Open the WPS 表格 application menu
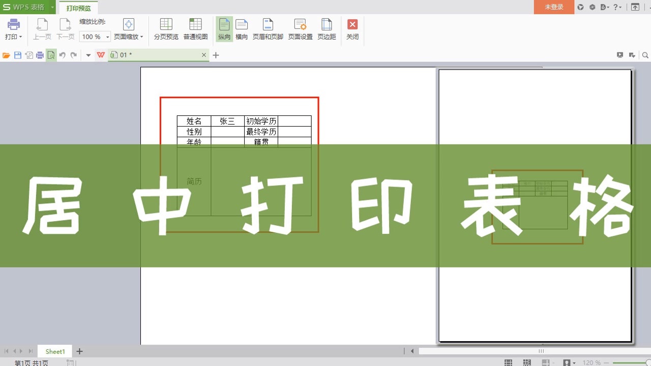Image resolution: width=651 pixels, height=366 pixels. (x=24, y=7)
